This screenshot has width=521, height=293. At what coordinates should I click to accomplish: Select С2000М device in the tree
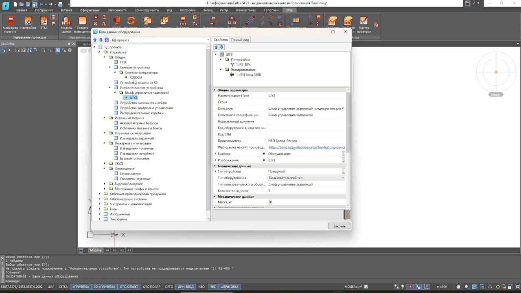pyautogui.click(x=136, y=77)
